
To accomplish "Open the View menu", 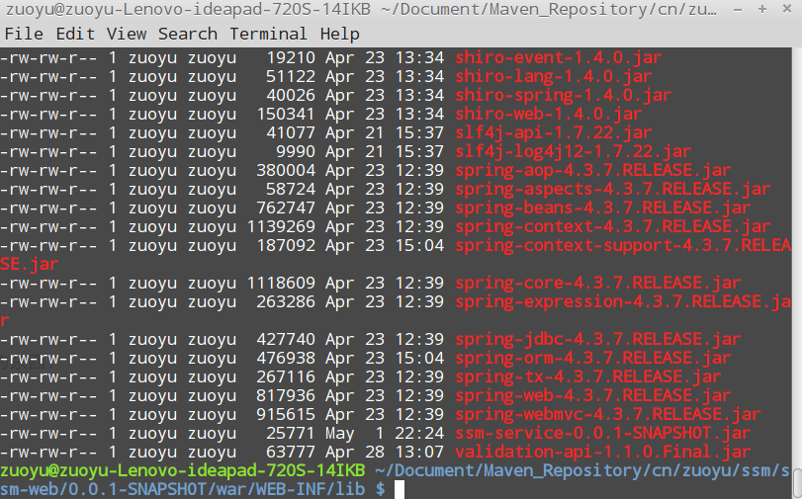I will point(127,34).
